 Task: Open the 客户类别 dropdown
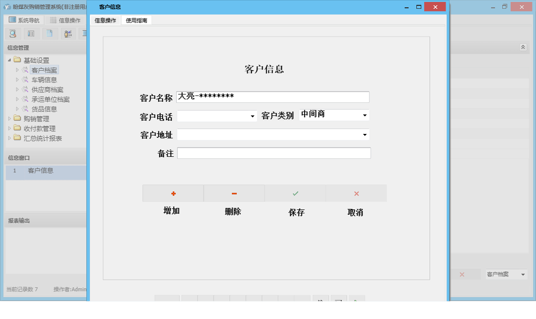pos(364,115)
